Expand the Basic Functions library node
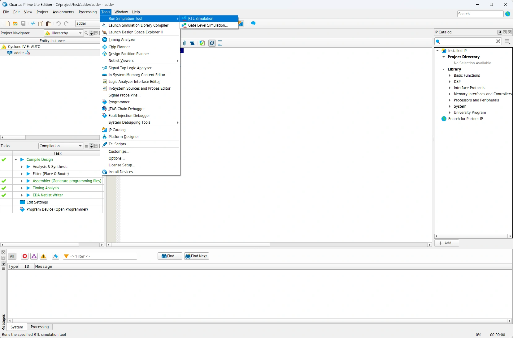Viewport: 513px width, 338px height. click(450, 75)
